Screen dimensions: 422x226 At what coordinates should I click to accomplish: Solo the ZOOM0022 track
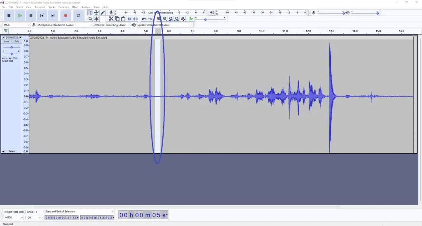[x=16, y=42]
